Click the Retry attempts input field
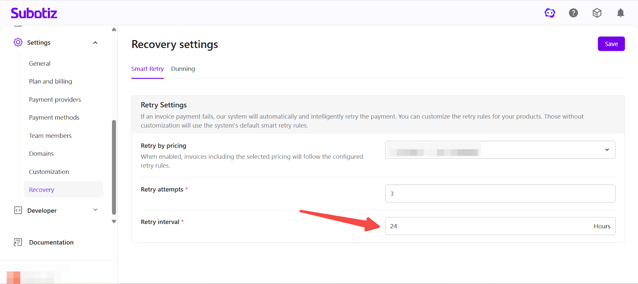Image resolution: width=638 pixels, height=284 pixels. coord(500,194)
